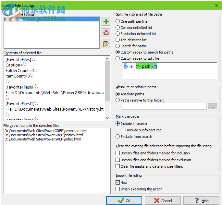Image resolution: width=222 pixels, height=205 pixels.
Task: Click the File= download line in contents
Action: tap(55, 92)
